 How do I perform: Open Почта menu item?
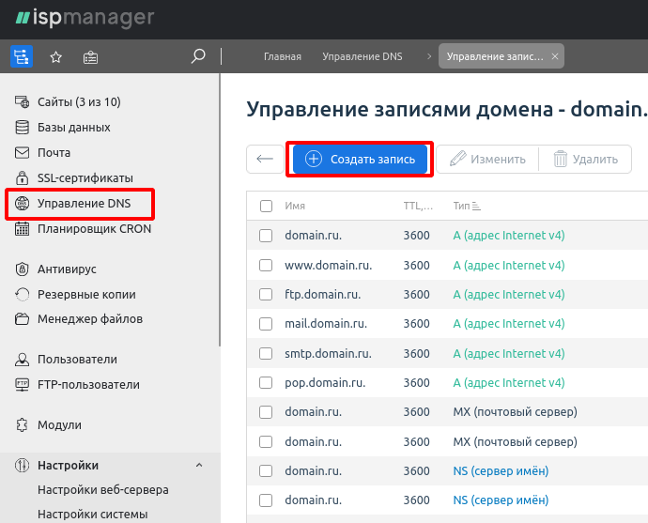coord(54,153)
